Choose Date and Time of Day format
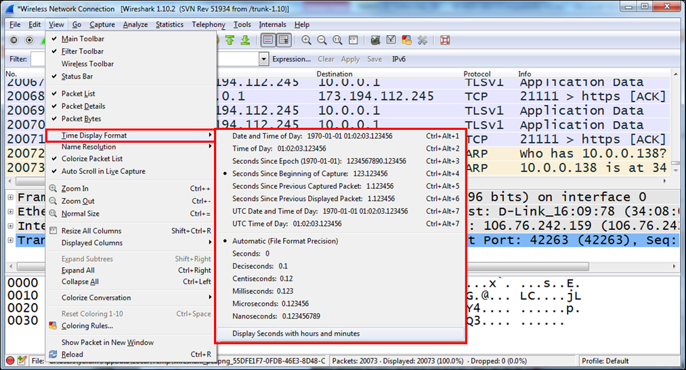The height and width of the screenshot is (370, 686). coord(341,136)
